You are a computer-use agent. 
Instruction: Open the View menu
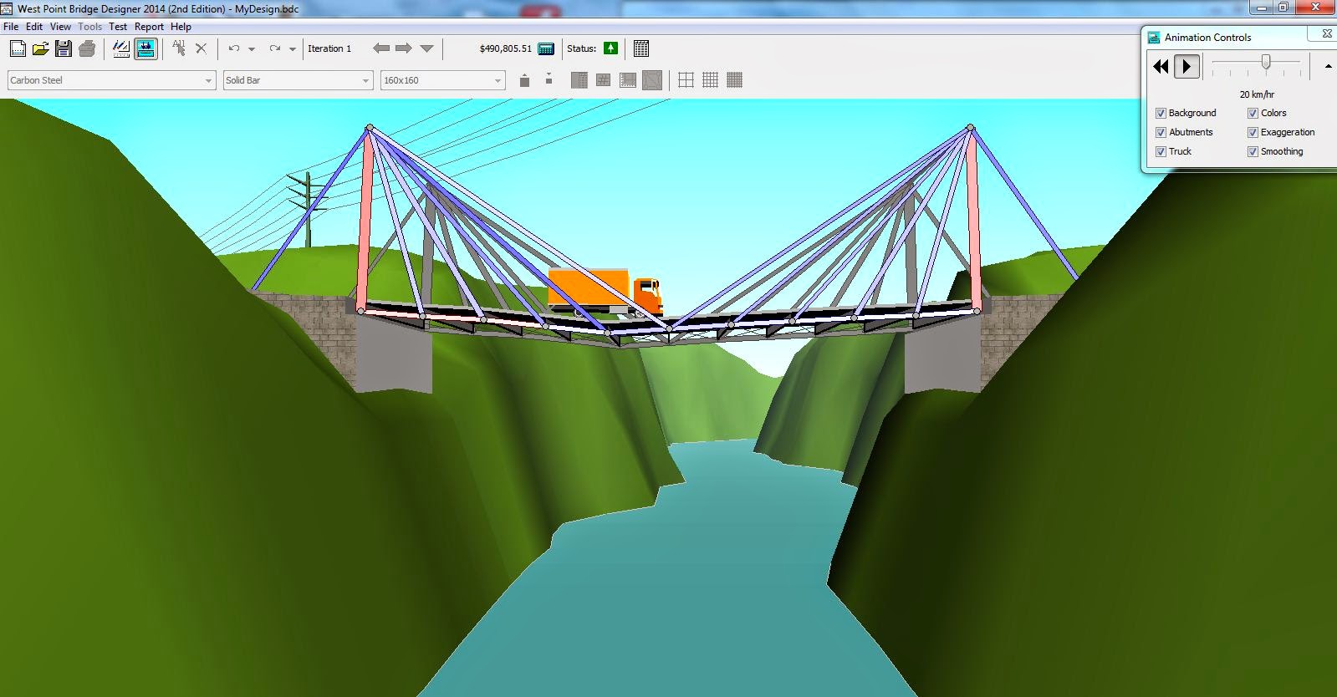click(60, 26)
